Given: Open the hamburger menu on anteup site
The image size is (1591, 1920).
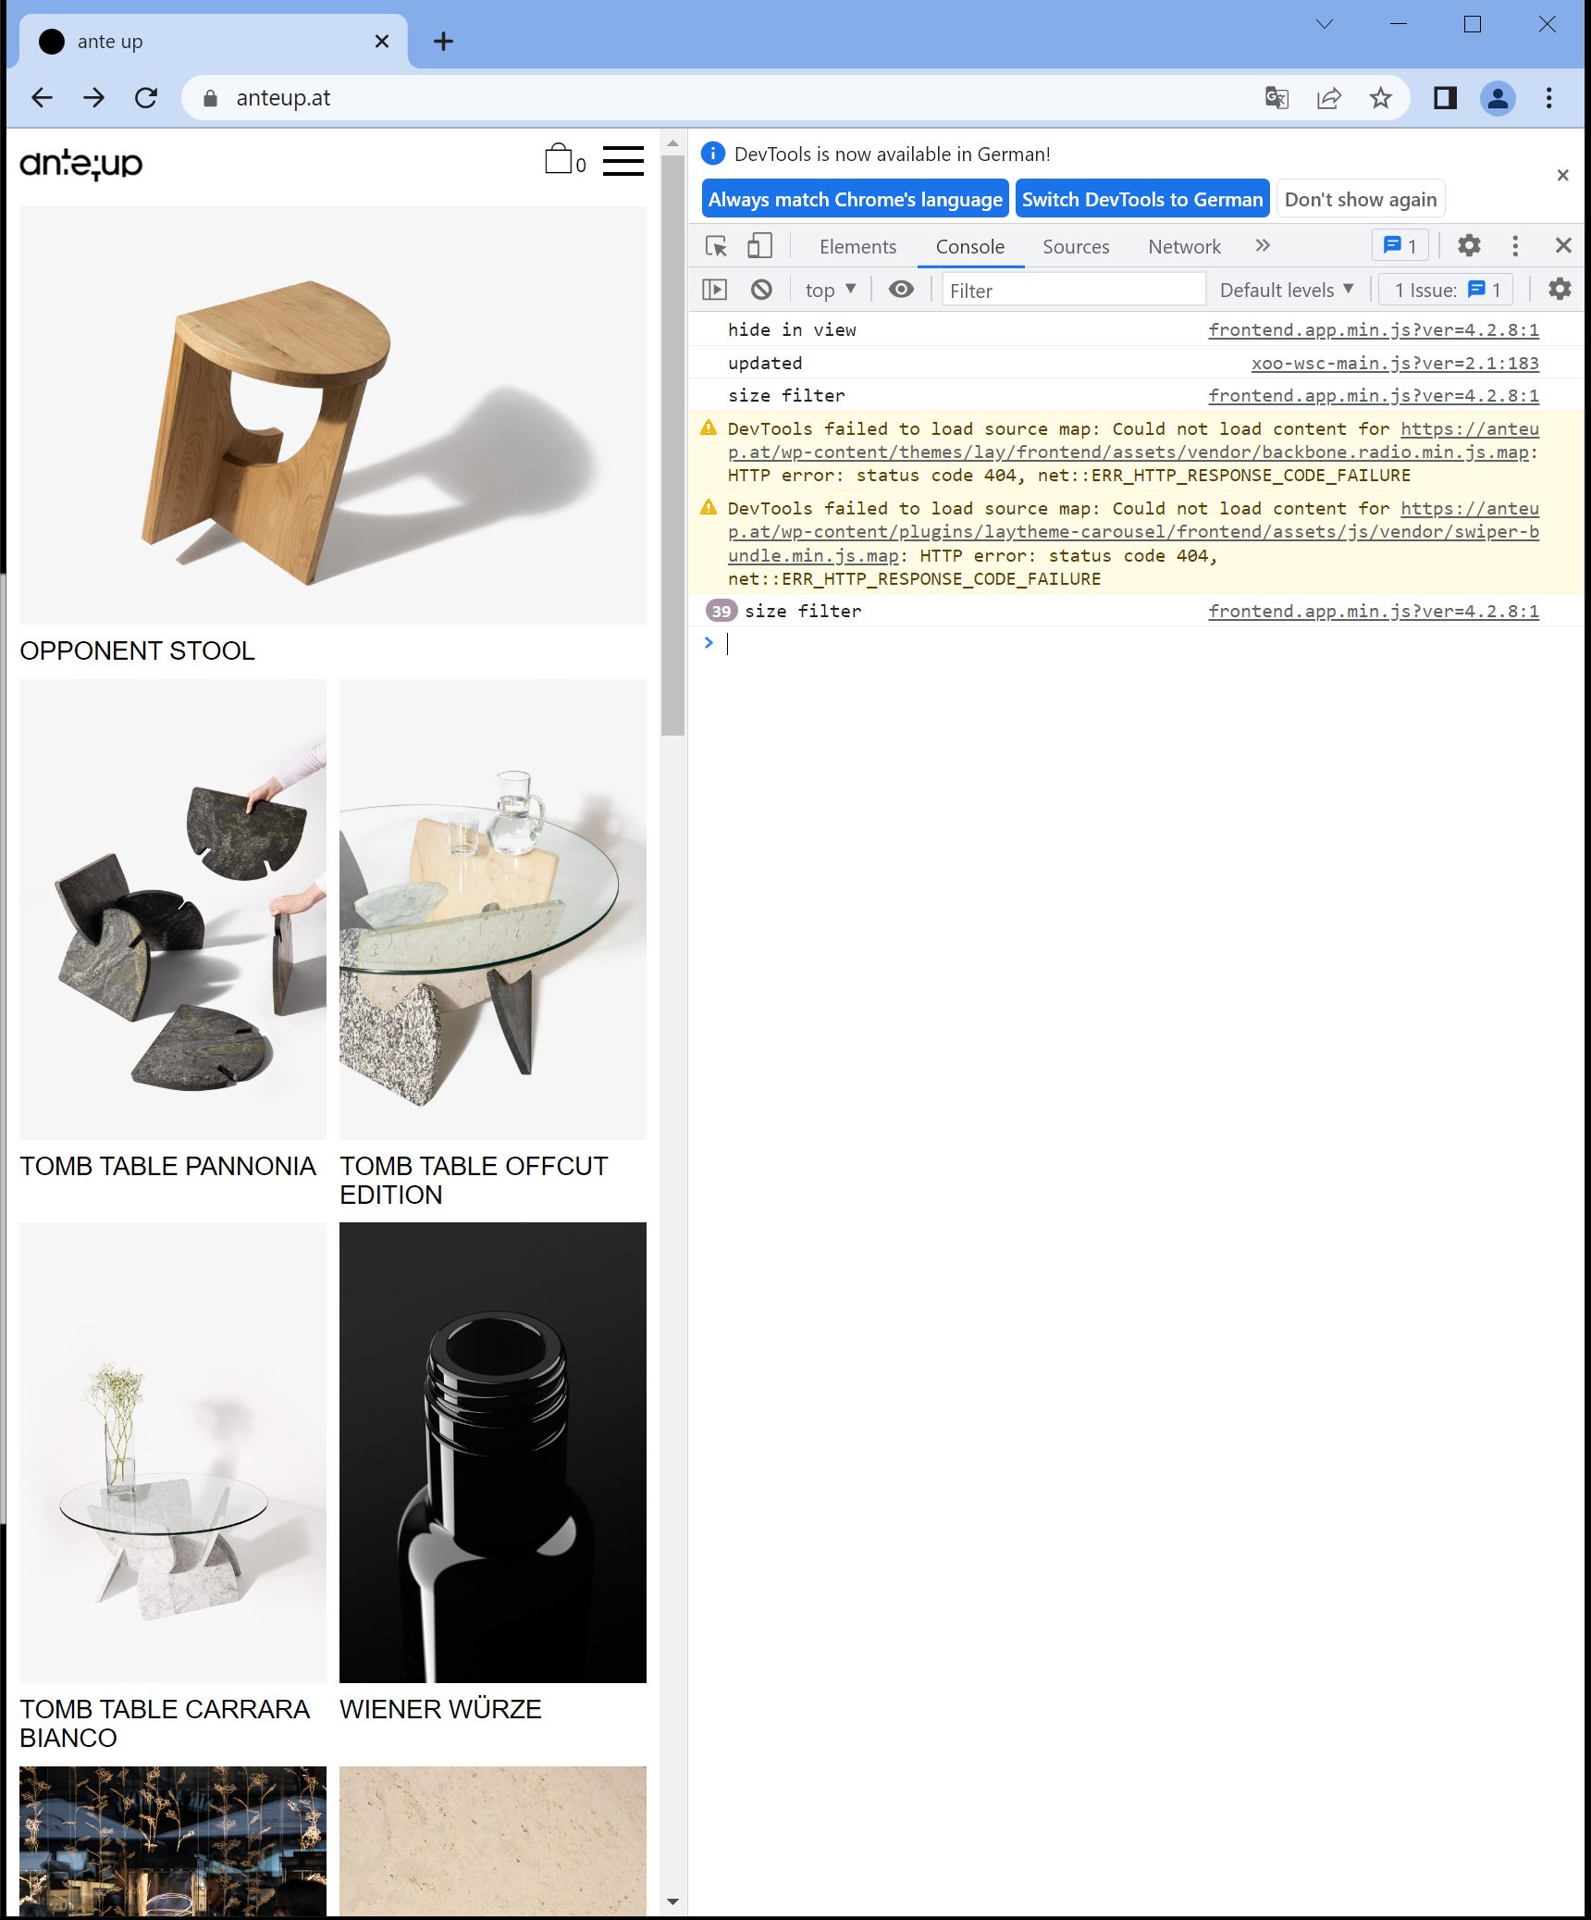Looking at the screenshot, I should coord(624,160).
